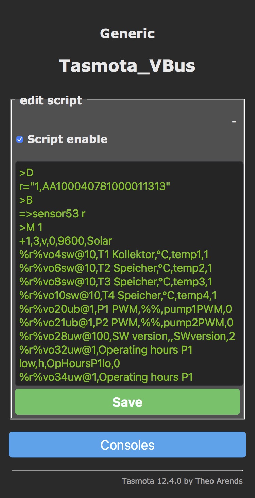The height and width of the screenshot is (498, 255).
Task: Click the 'low,h,OpHoursP1lo,0' line
Action: [x=70, y=364]
